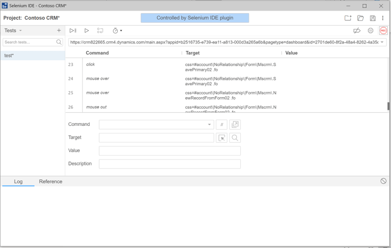Screen dimensions: 391x248
Task: Click the command list scrollbar thumb
Action: point(389,106)
